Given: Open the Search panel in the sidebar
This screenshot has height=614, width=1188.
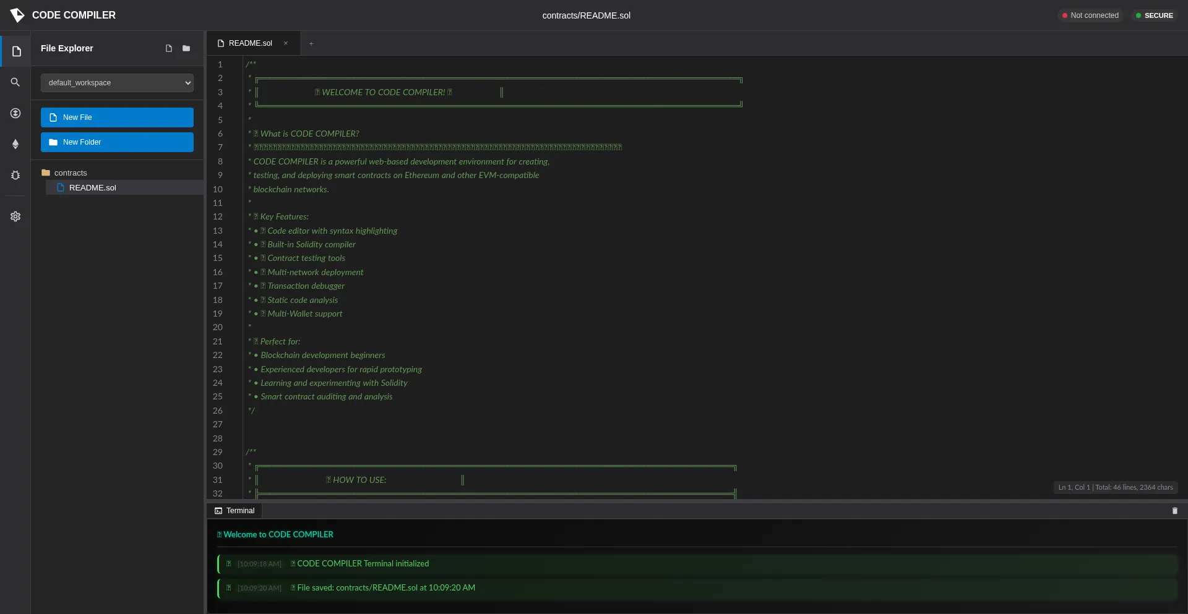Looking at the screenshot, I should [15, 82].
